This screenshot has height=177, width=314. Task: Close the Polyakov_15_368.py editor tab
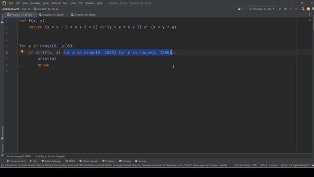click(66, 15)
